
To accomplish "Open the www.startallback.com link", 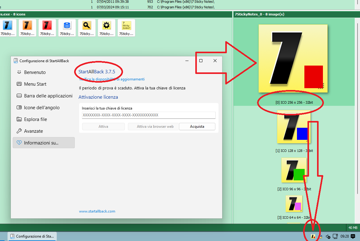I will click(97, 211).
